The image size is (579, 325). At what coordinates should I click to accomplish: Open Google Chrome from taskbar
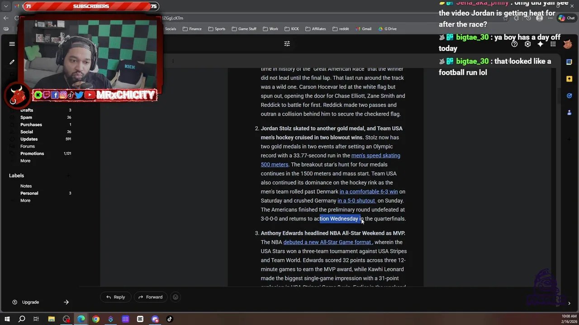[96, 319]
